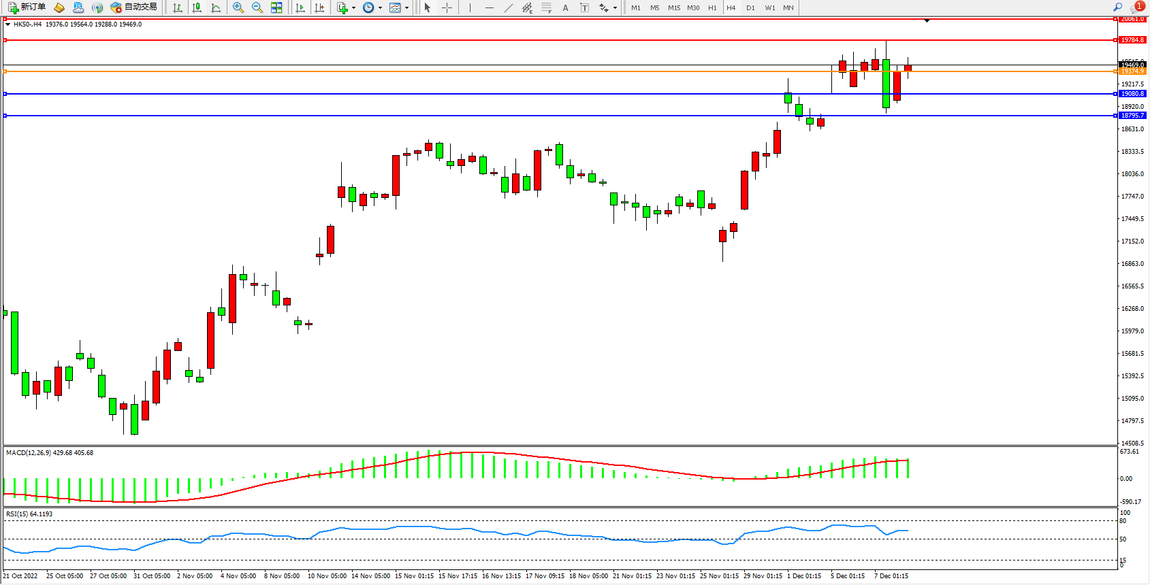
Task: Open the chat notification with badge 1
Action: click(x=1137, y=7)
